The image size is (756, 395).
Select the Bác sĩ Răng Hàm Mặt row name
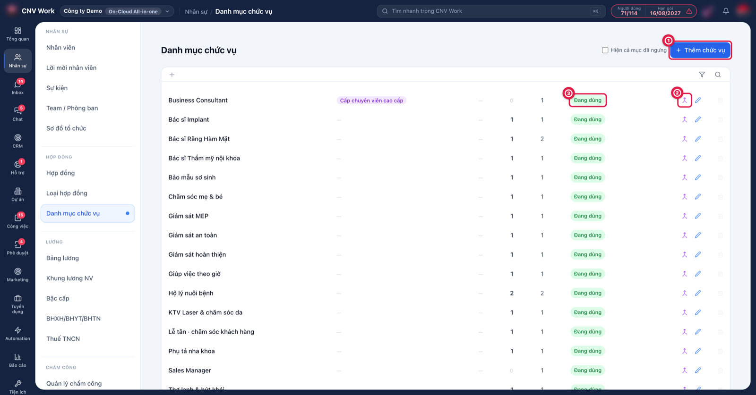[x=199, y=139]
